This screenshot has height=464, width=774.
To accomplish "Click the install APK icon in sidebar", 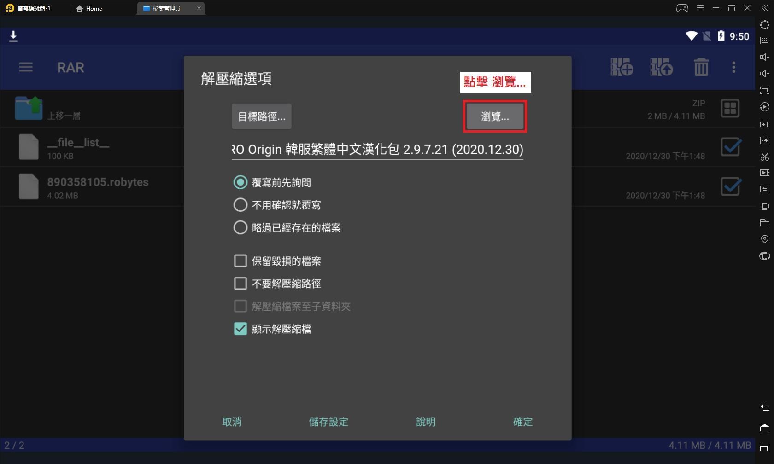I will click(764, 140).
